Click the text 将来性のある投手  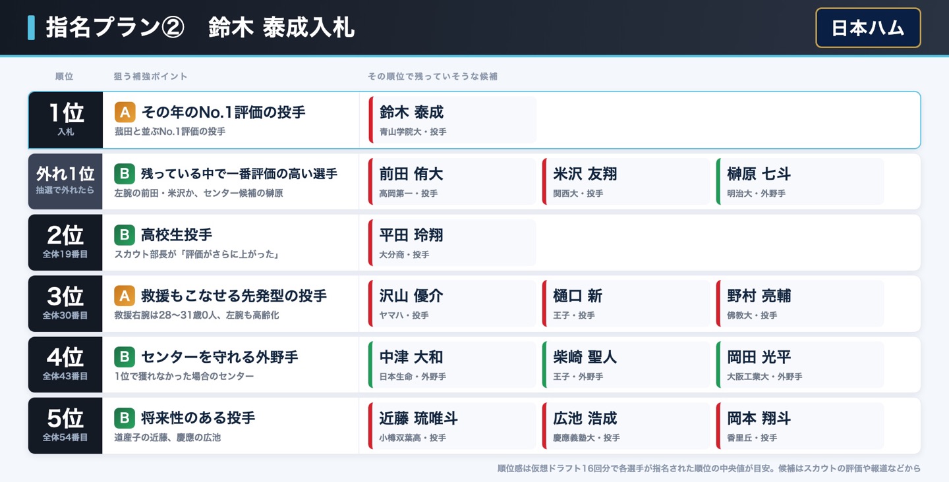pos(198,418)
